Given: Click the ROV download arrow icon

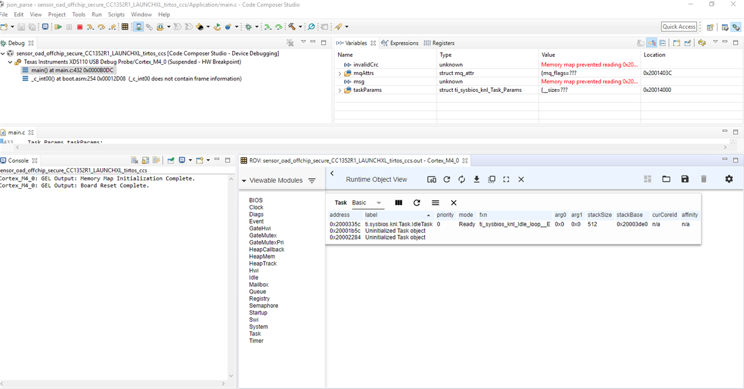Looking at the screenshot, I should (477, 179).
